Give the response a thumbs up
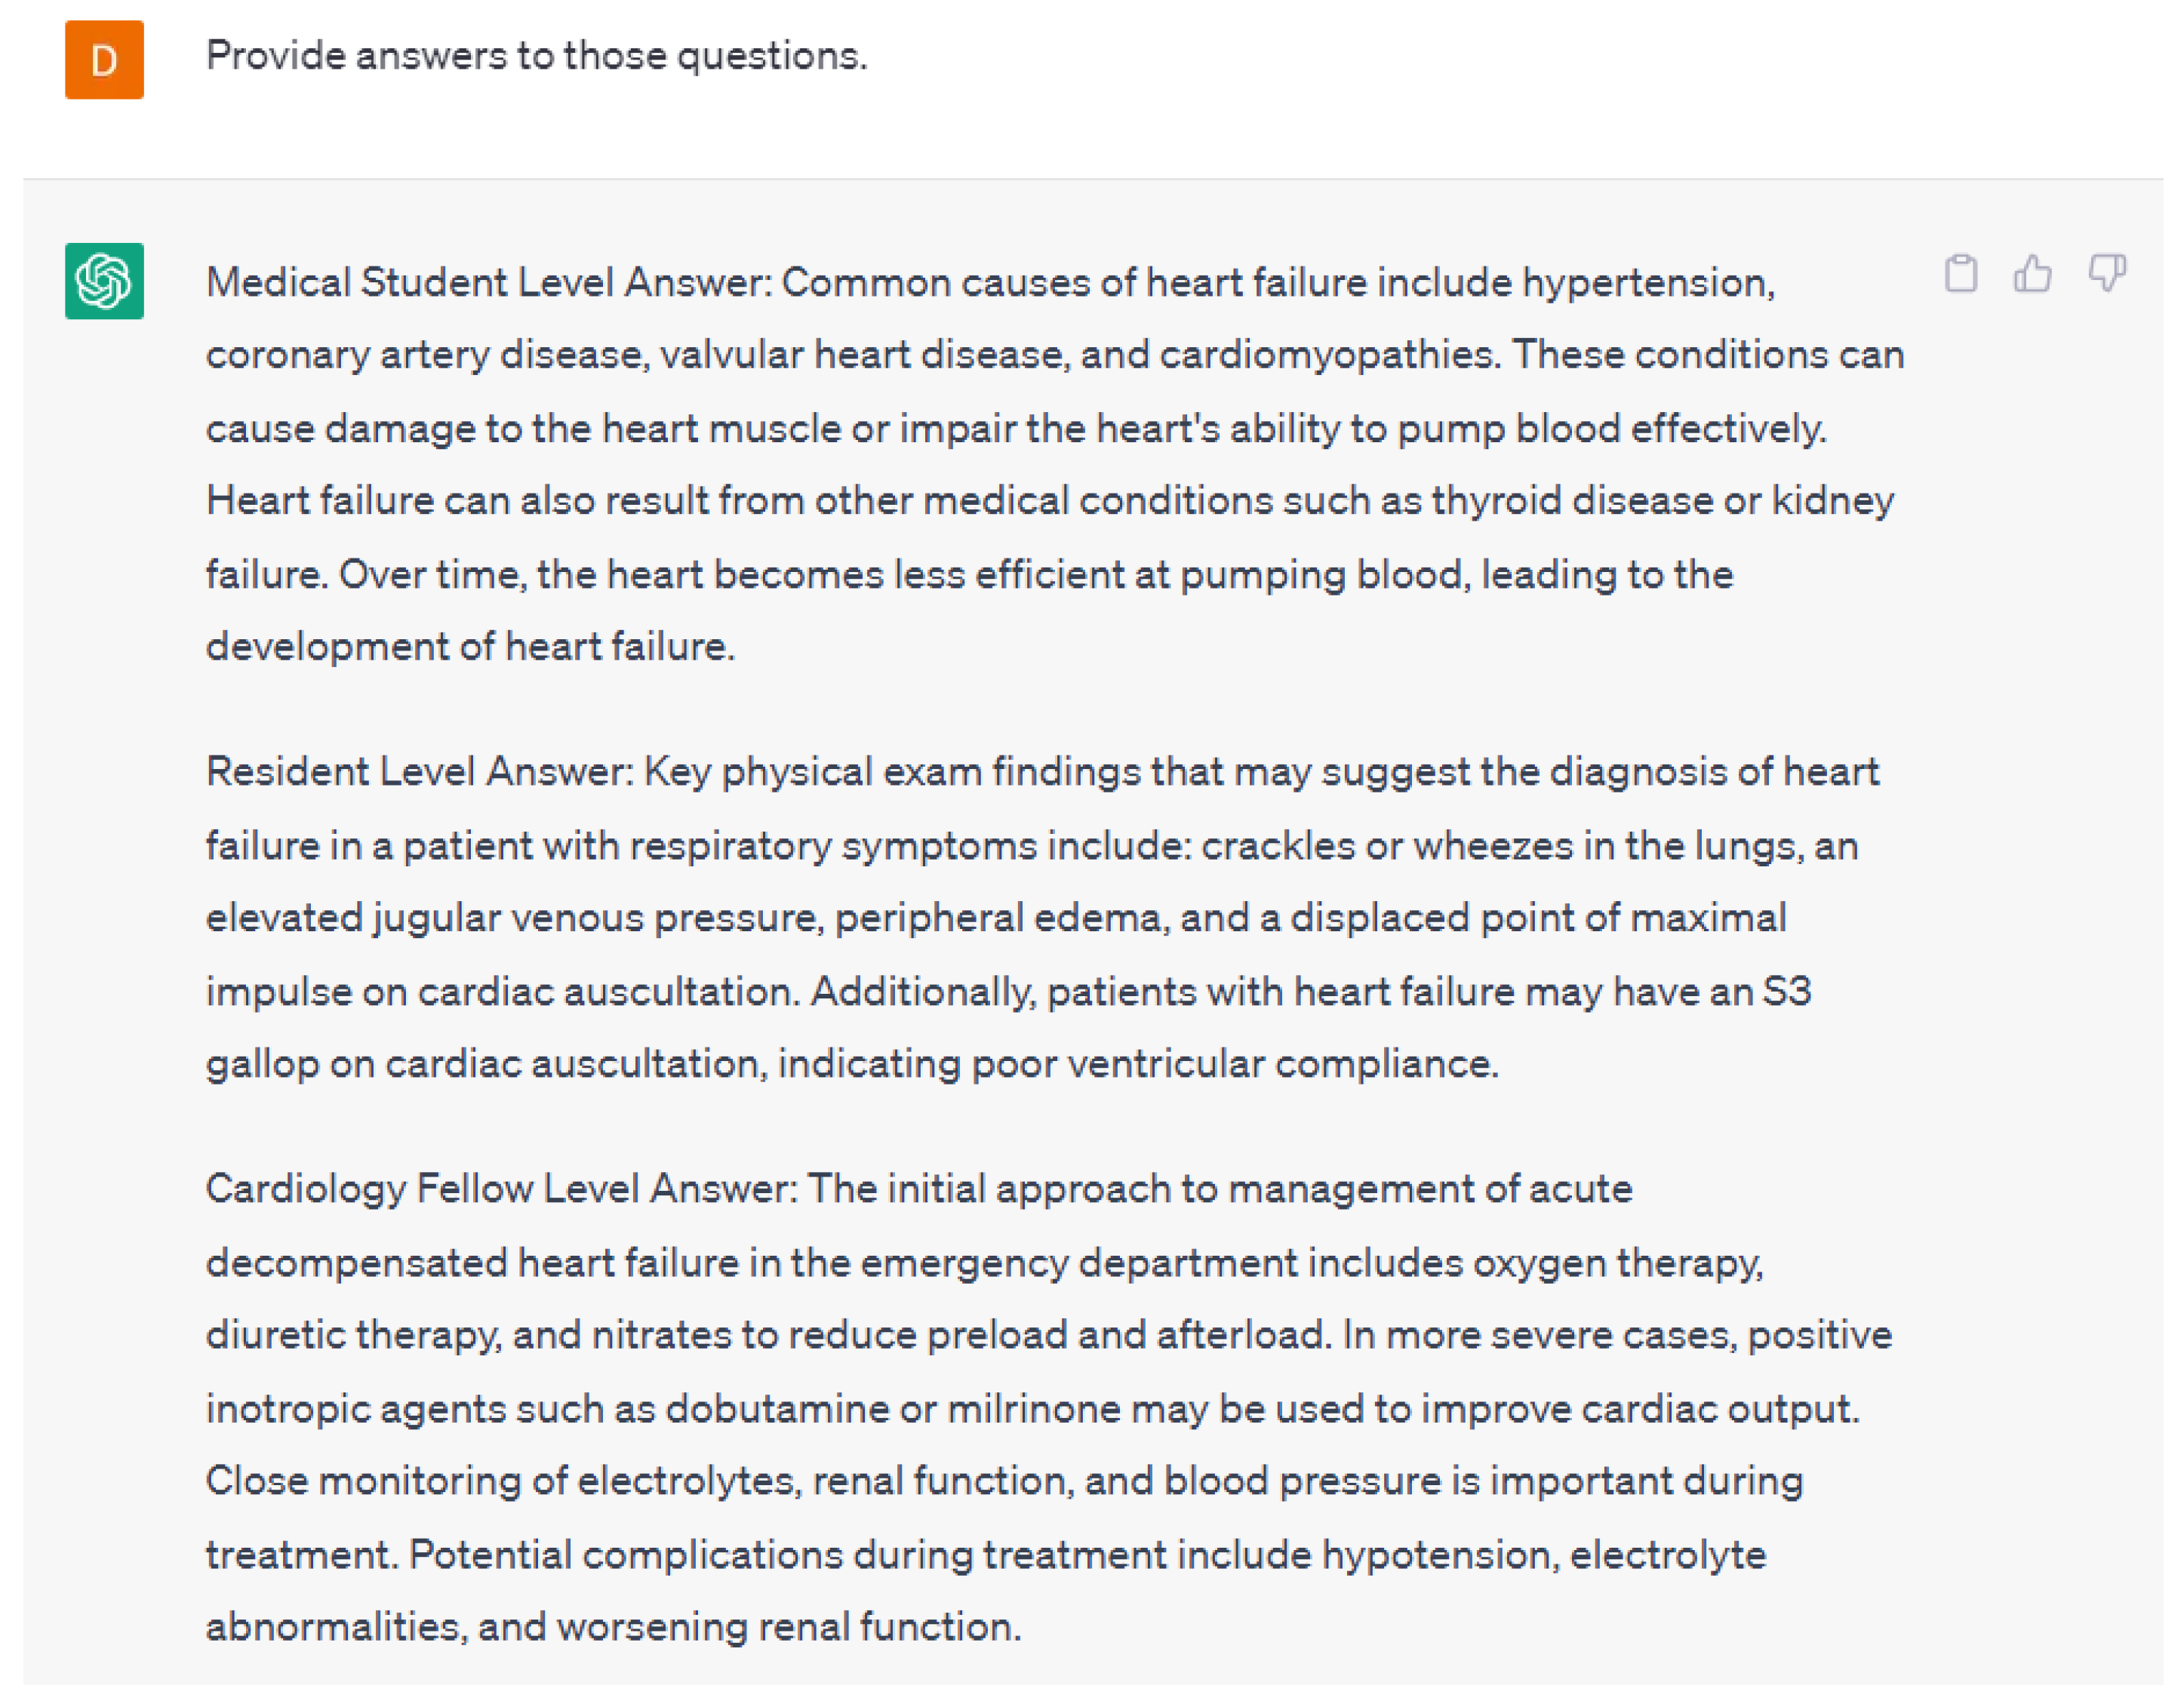Screen dimensions: 2184x1701 tap(2032, 273)
